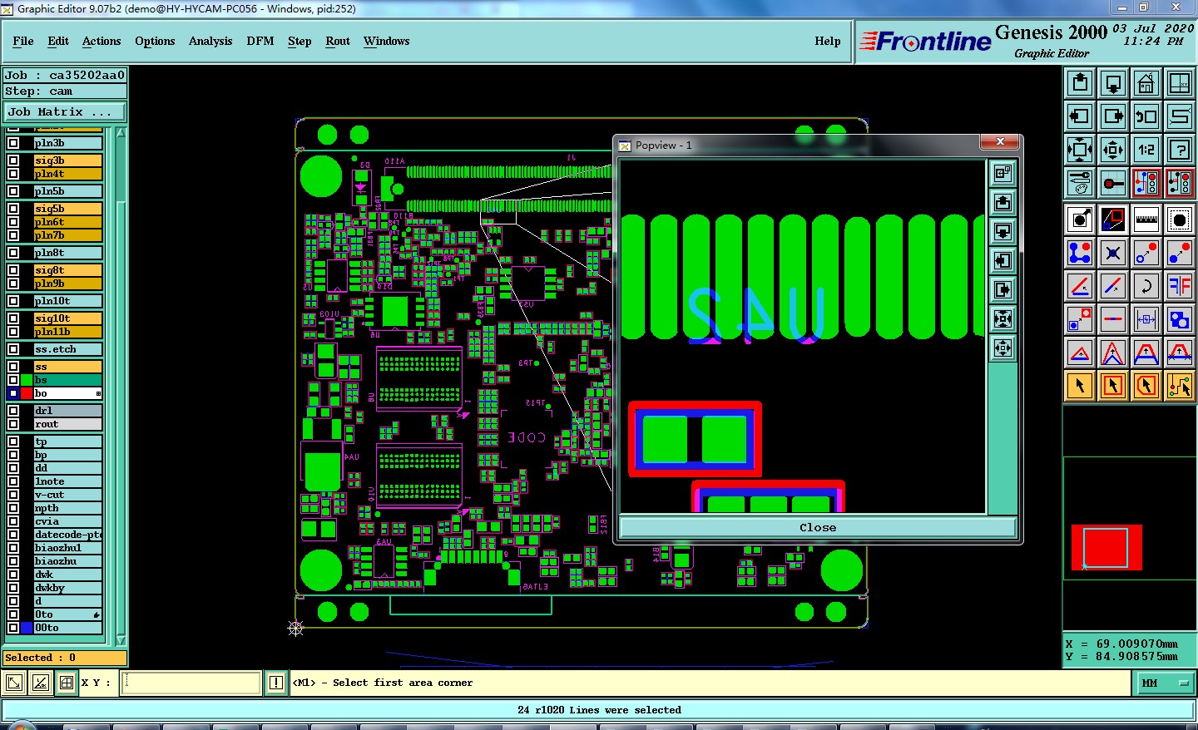
Task: Click the red color swatch of layer bo
Action: pos(27,393)
